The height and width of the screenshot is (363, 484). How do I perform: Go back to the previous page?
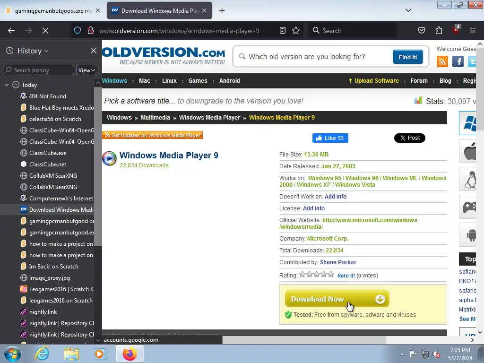[11, 31]
